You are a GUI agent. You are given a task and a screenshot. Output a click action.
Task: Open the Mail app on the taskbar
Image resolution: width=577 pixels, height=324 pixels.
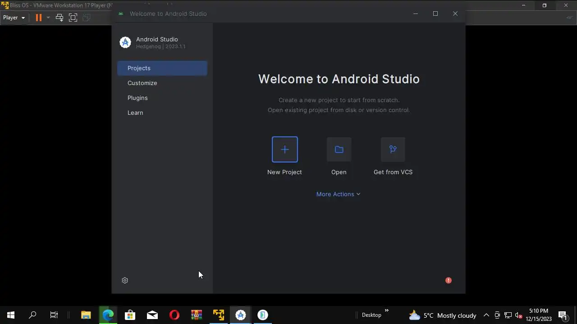152,315
